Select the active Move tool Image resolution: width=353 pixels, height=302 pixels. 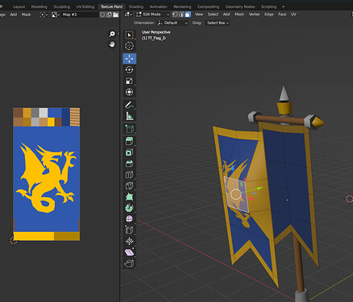[129, 59]
